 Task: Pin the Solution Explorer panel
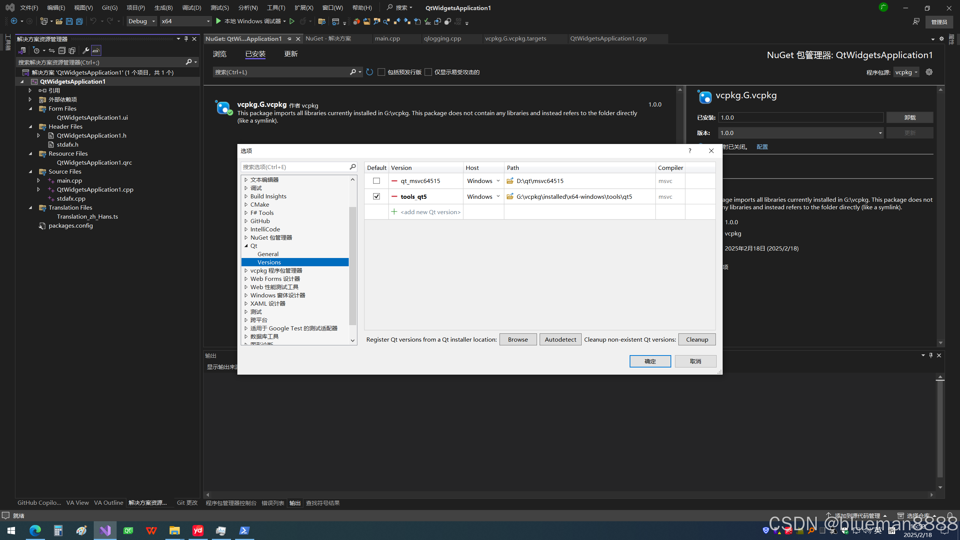tap(186, 39)
